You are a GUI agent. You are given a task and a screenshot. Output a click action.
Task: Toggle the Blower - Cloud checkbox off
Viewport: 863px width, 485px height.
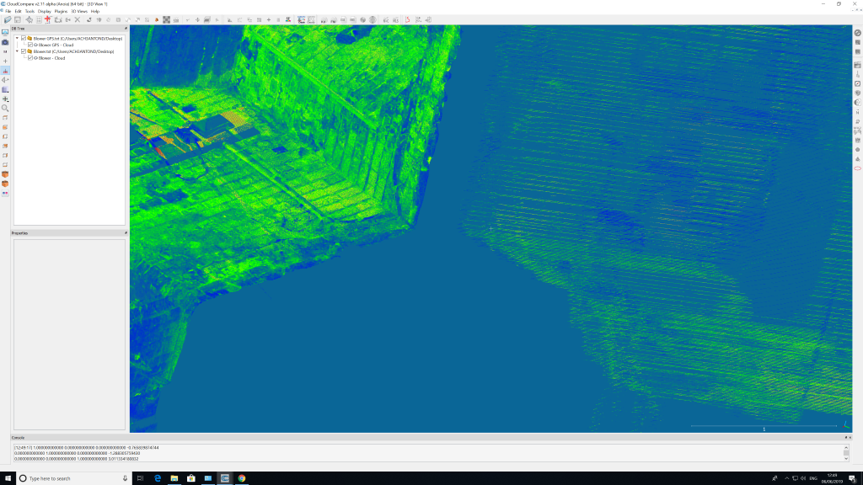(x=30, y=58)
